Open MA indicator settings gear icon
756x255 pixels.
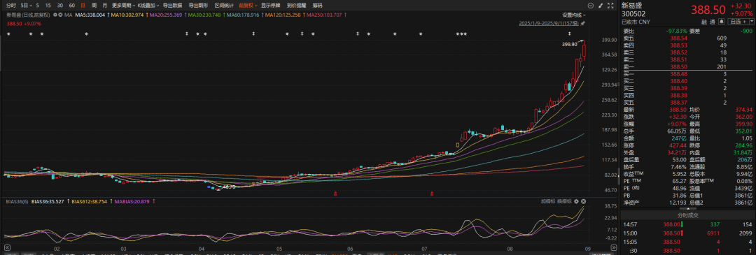click(55, 15)
